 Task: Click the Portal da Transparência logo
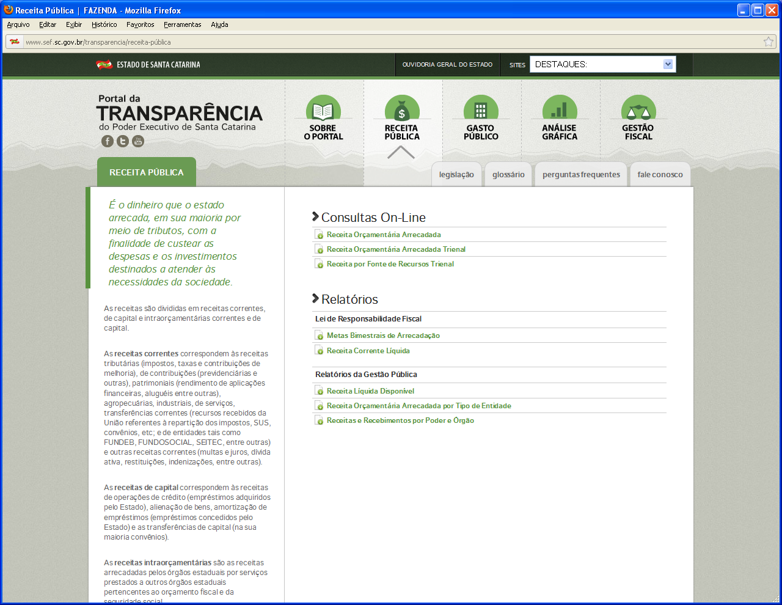[180, 112]
